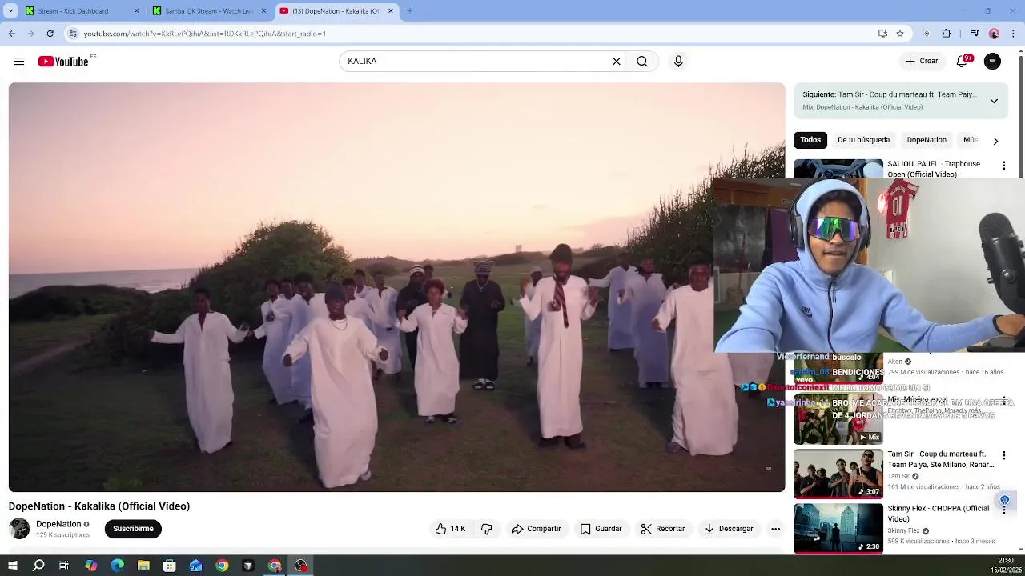Open a new browser tab
The height and width of the screenshot is (576, 1025).
[409, 11]
